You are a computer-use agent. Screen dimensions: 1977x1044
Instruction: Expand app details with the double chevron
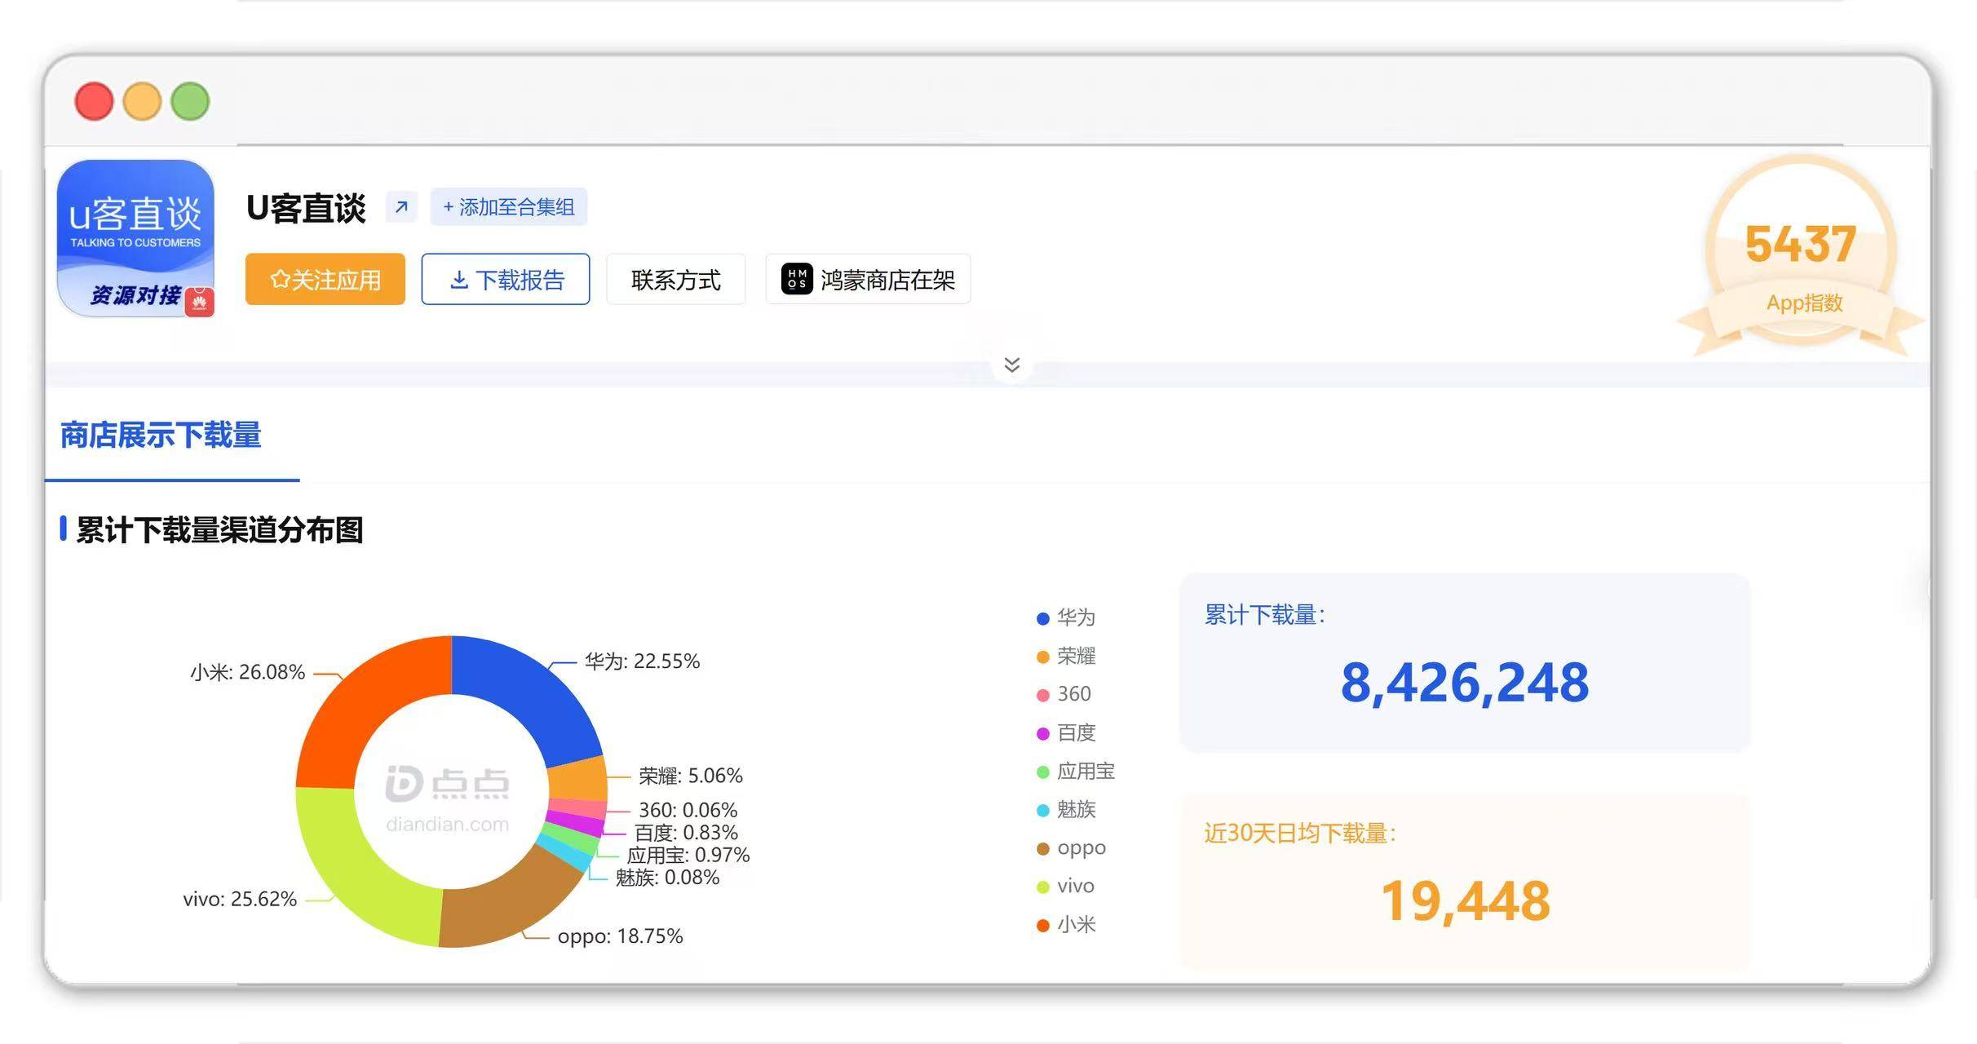[x=1012, y=365]
